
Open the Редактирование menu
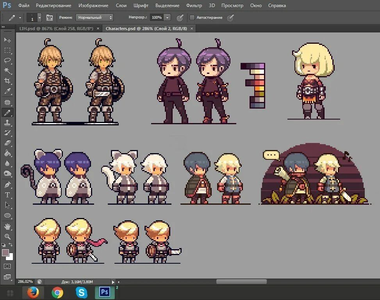54,5
